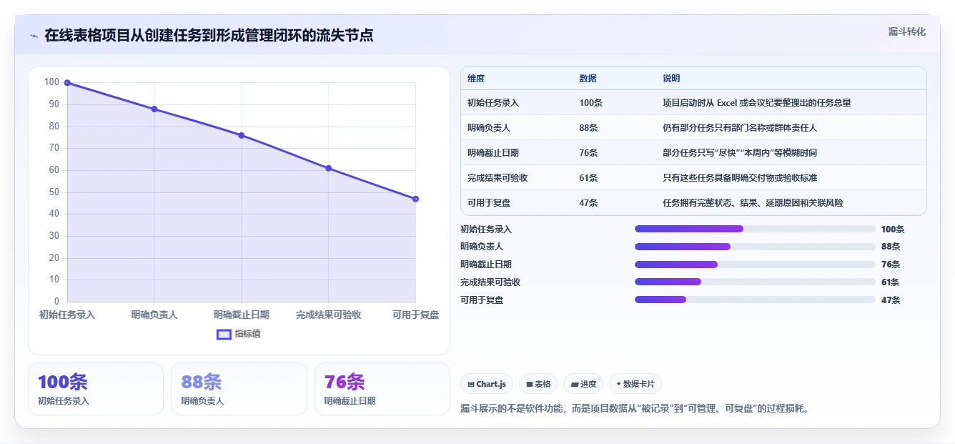The width and height of the screenshot is (955, 444).
Task: Click the 维度 column header in the table
Action: point(476,79)
